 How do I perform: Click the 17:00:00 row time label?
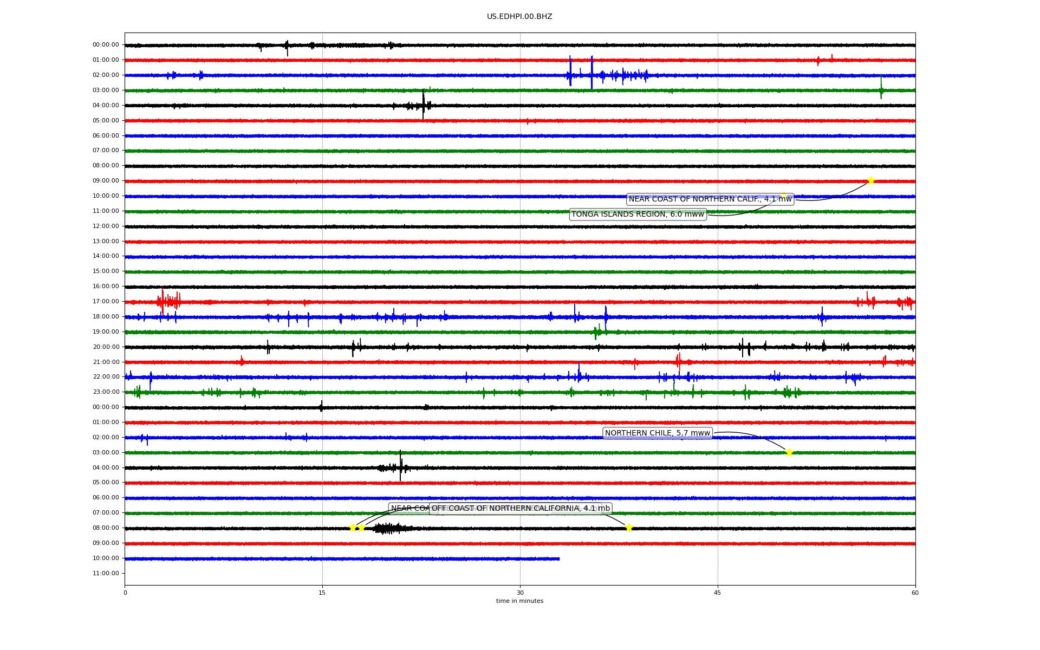[x=106, y=302]
